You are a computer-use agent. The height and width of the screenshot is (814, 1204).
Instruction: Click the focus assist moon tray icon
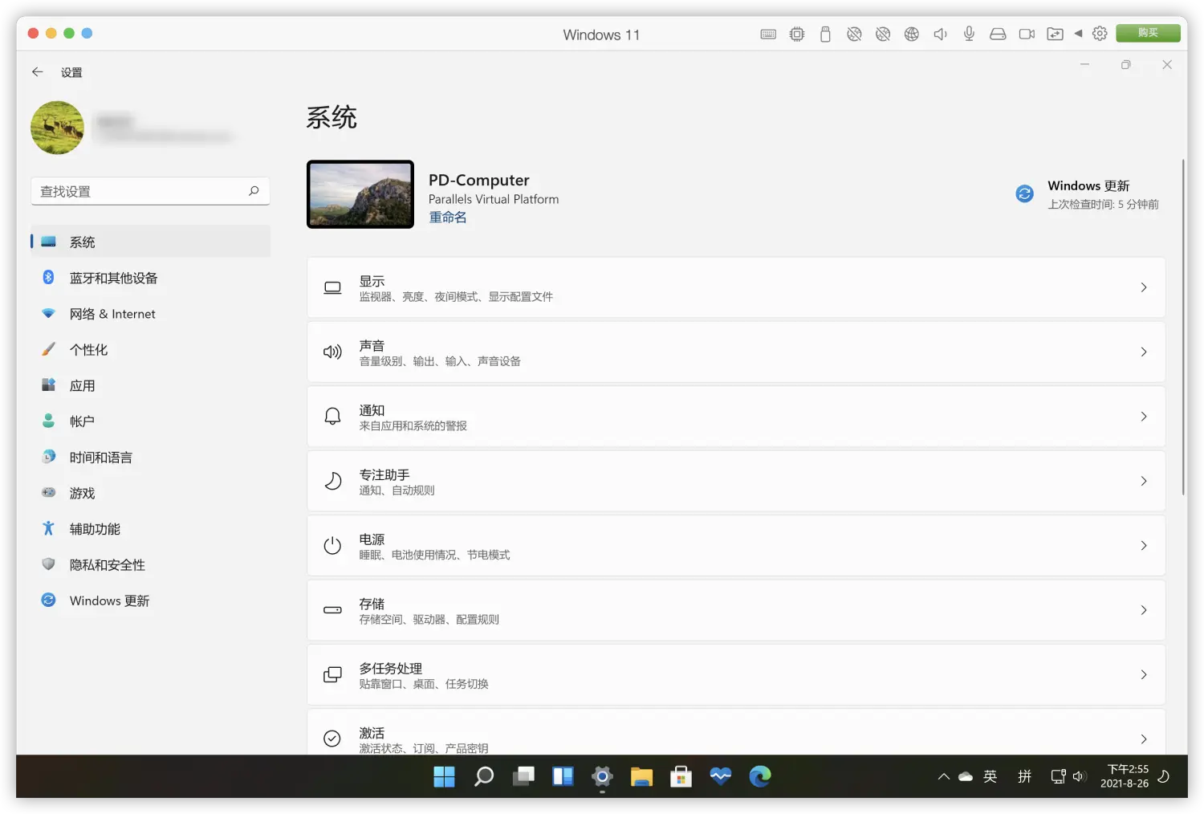[x=1164, y=776]
